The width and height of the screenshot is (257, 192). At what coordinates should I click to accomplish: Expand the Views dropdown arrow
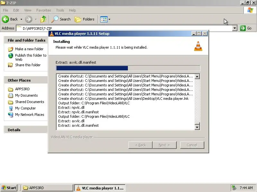109,20
